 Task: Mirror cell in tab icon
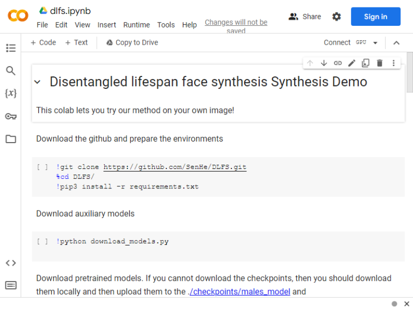(366, 63)
